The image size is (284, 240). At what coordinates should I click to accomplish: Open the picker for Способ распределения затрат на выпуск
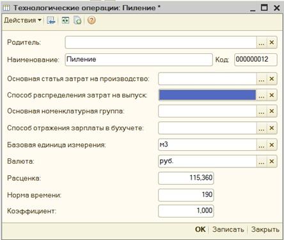(x=262, y=95)
